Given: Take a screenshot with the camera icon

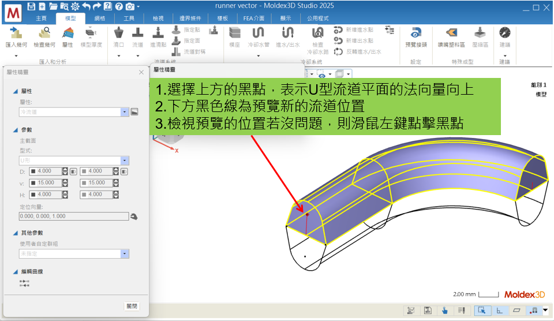Looking at the screenshot, I should tap(130, 6).
